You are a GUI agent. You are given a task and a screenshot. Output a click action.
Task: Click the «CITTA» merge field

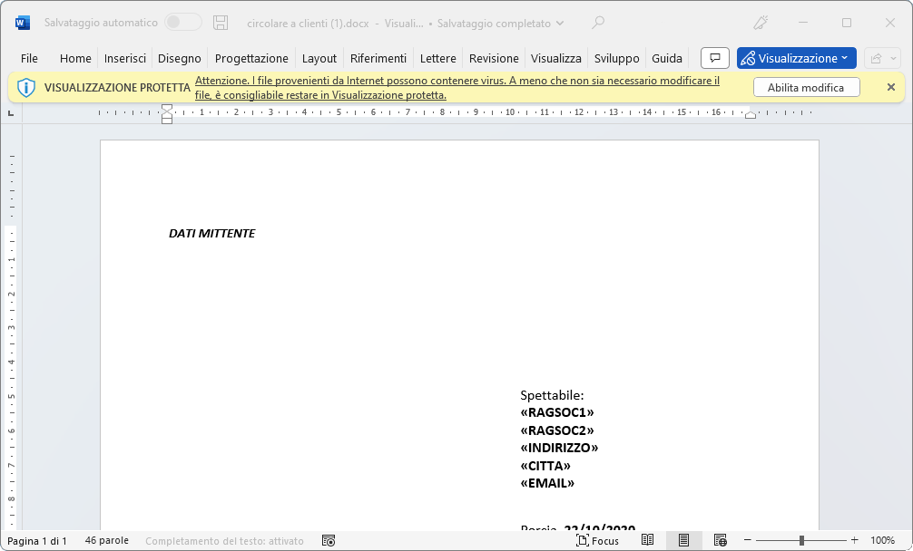545,466
